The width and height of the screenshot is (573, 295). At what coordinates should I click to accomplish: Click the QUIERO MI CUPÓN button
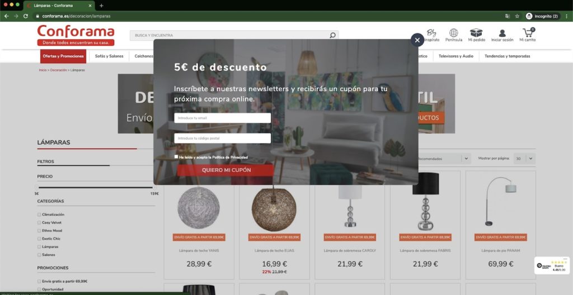(x=226, y=170)
